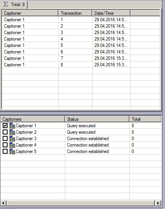
Task: Click the sigma sum icon on Total tab
Action: pos(6,5)
